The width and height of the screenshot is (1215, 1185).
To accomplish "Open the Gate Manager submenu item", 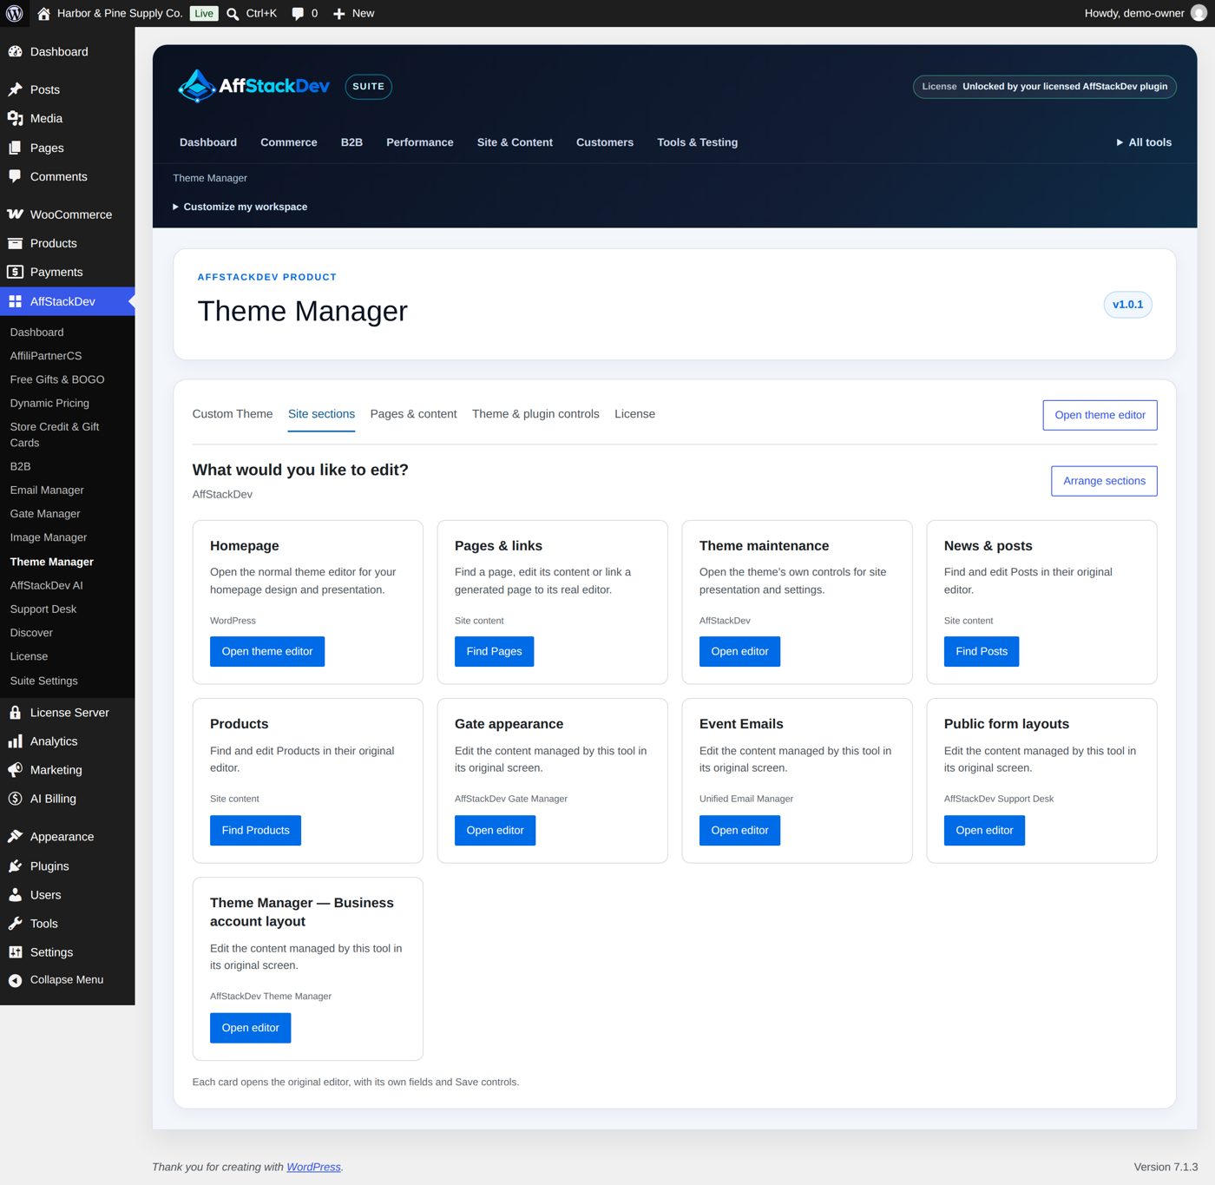I will pos(45,514).
